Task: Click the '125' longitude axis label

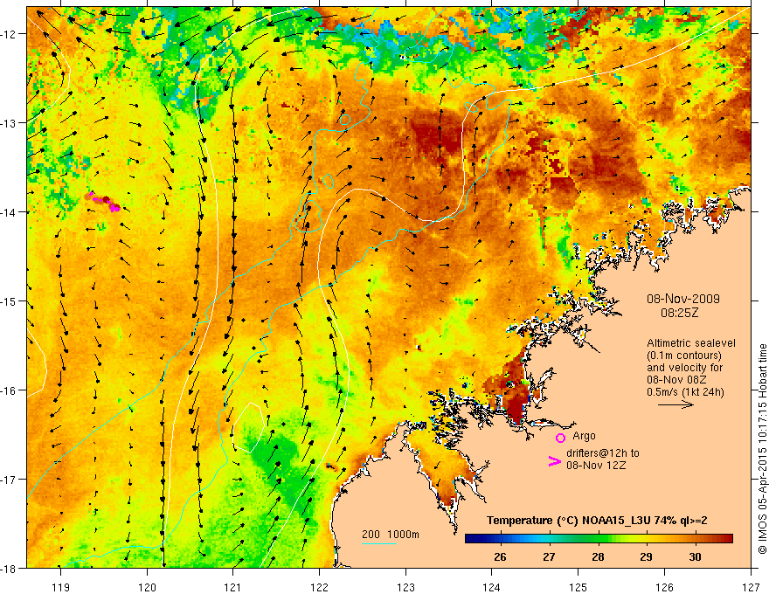Action: 578,587
